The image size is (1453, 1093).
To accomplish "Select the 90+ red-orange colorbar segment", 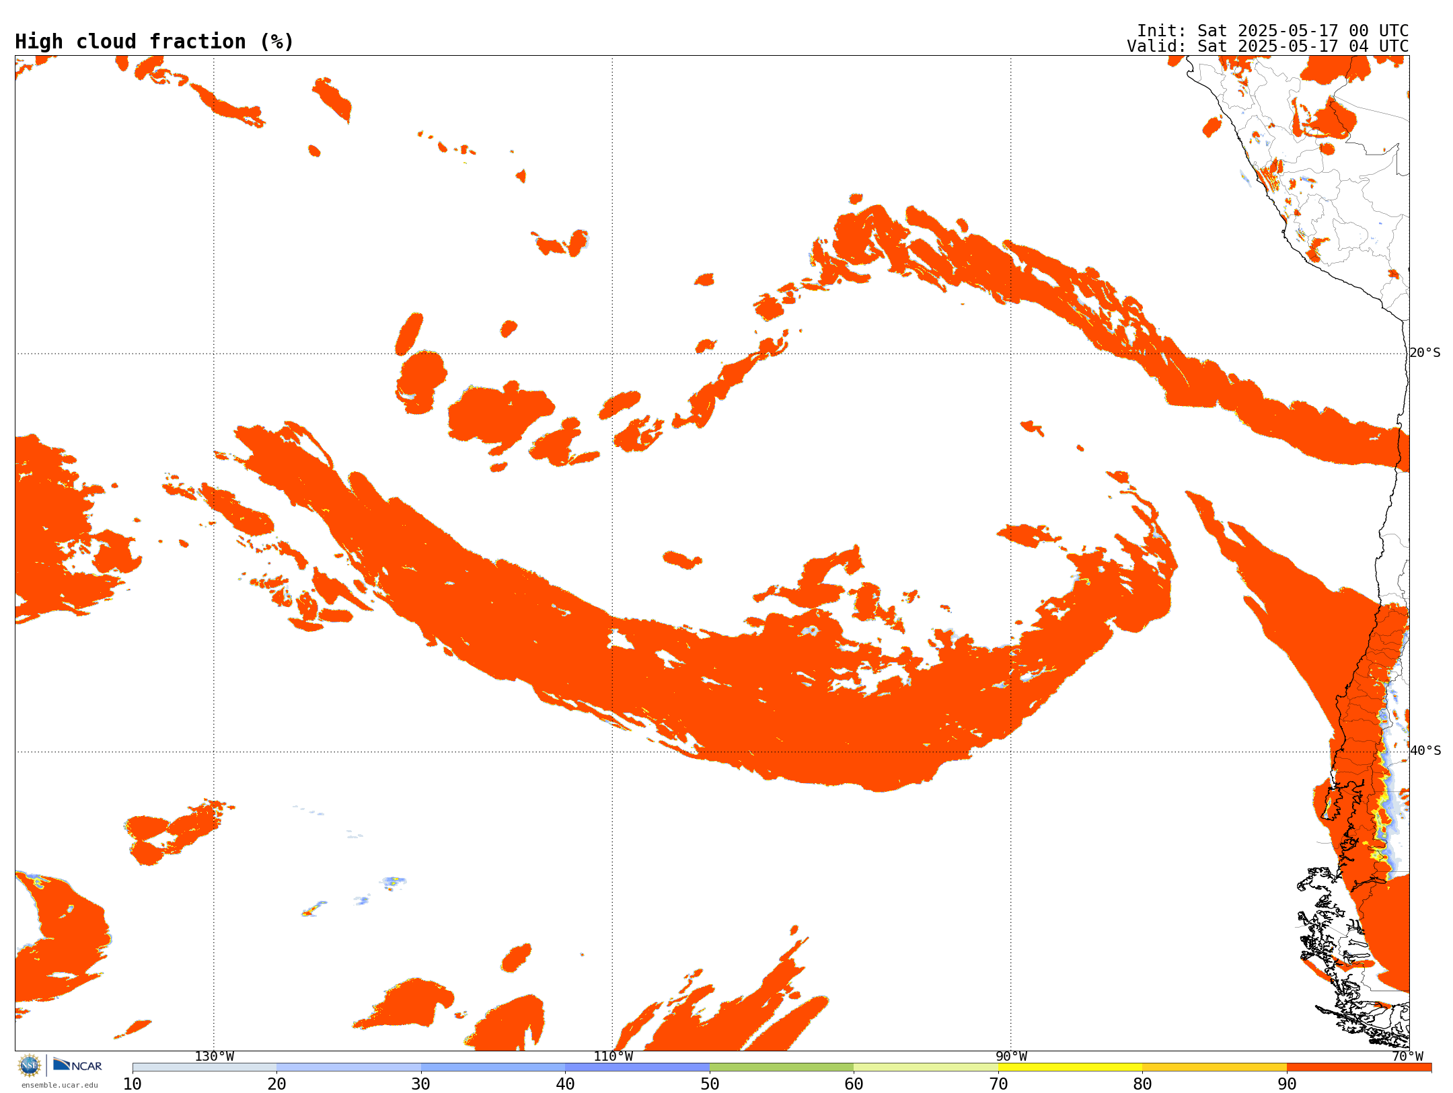I will pos(1359,1067).
